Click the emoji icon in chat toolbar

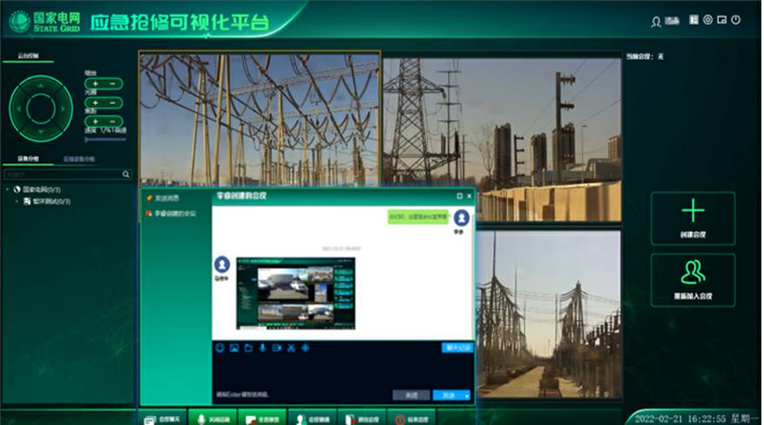(220, 348)
